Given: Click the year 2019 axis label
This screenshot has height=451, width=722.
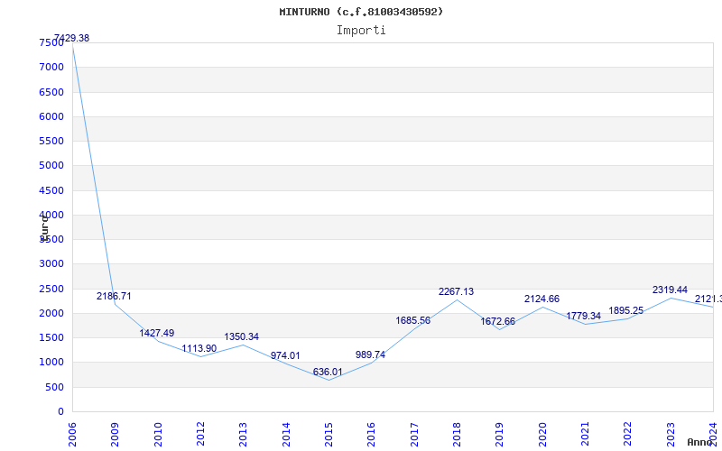Looking at the screenshot, I should tap(500, 435).
